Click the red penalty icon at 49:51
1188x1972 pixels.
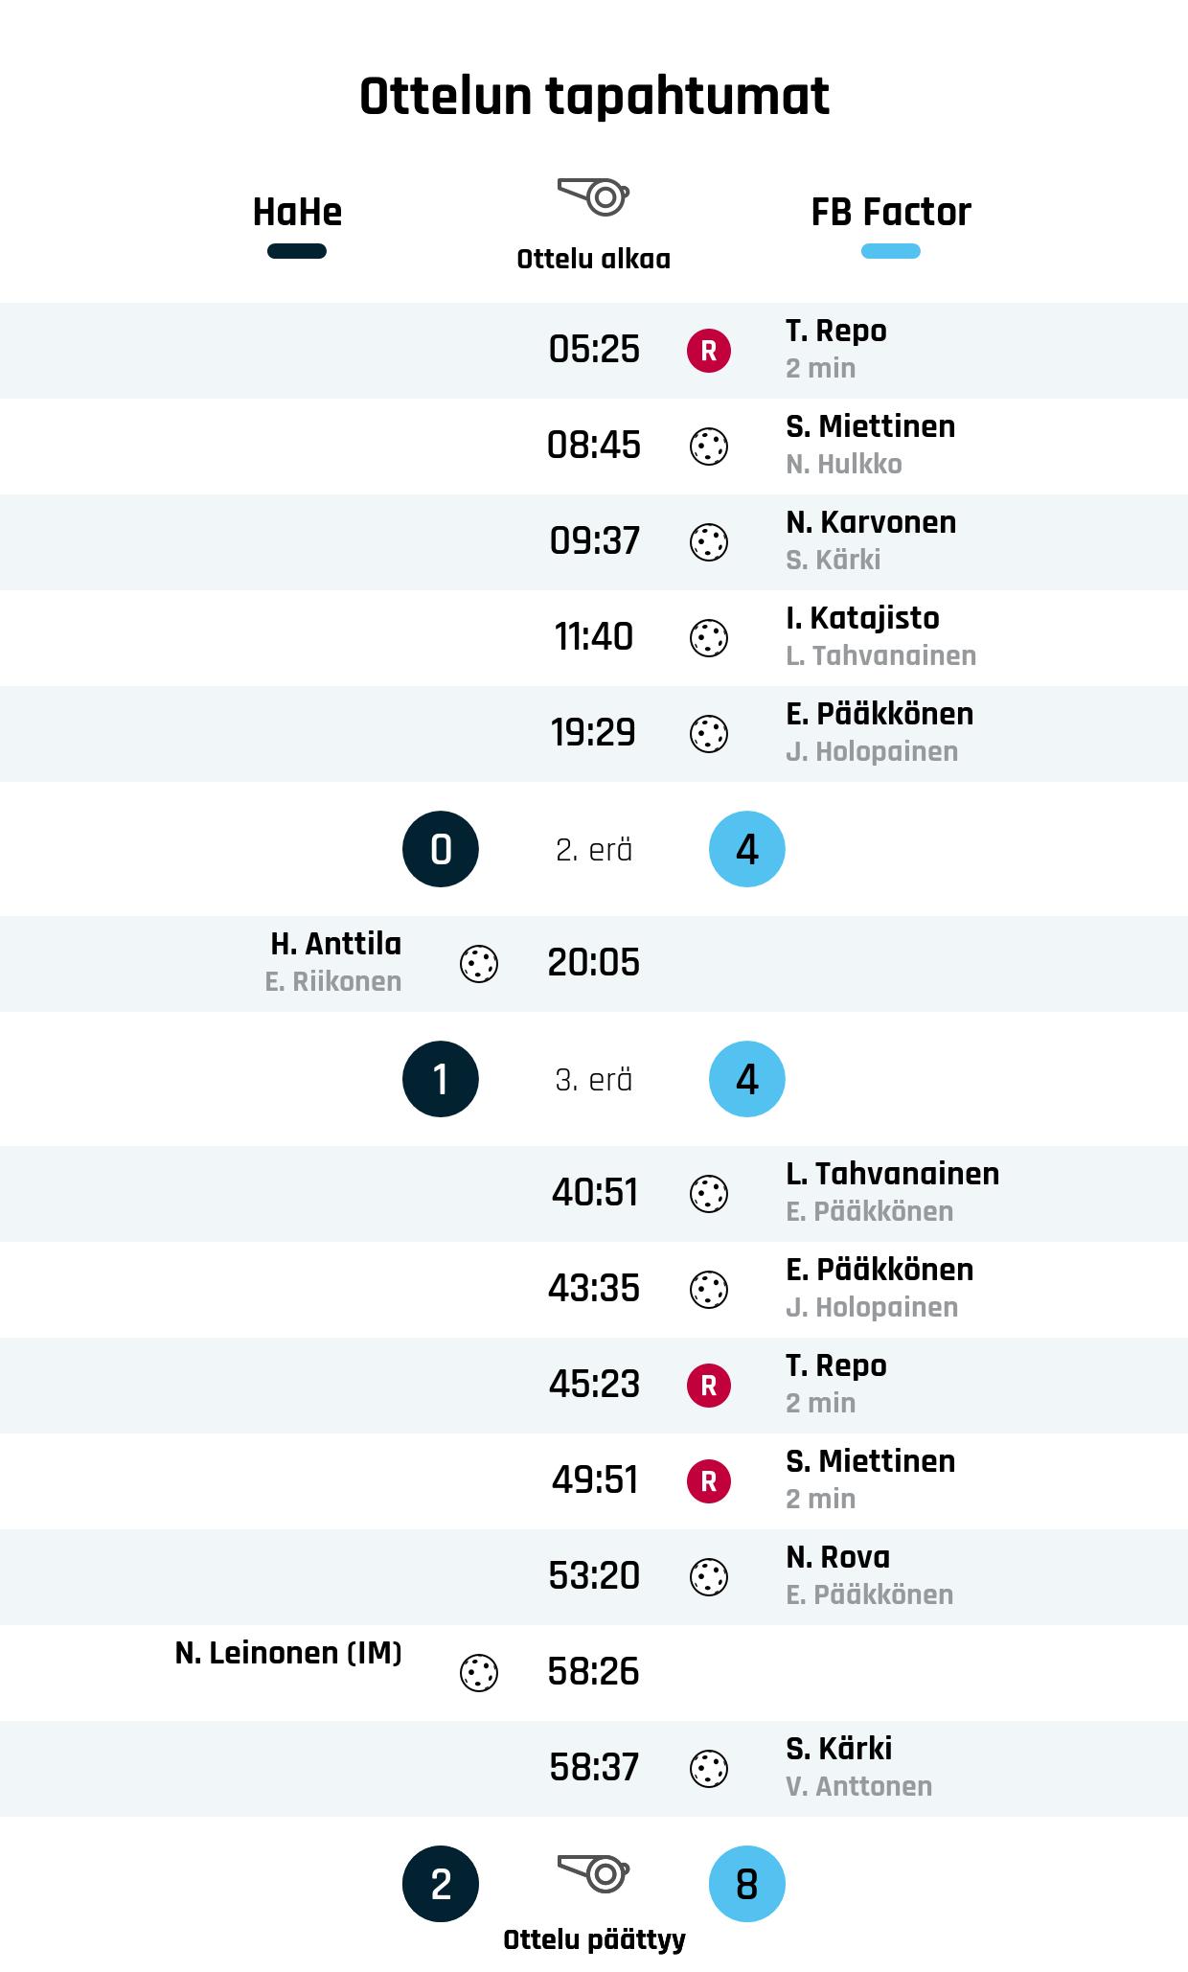tap(709, 1481)
